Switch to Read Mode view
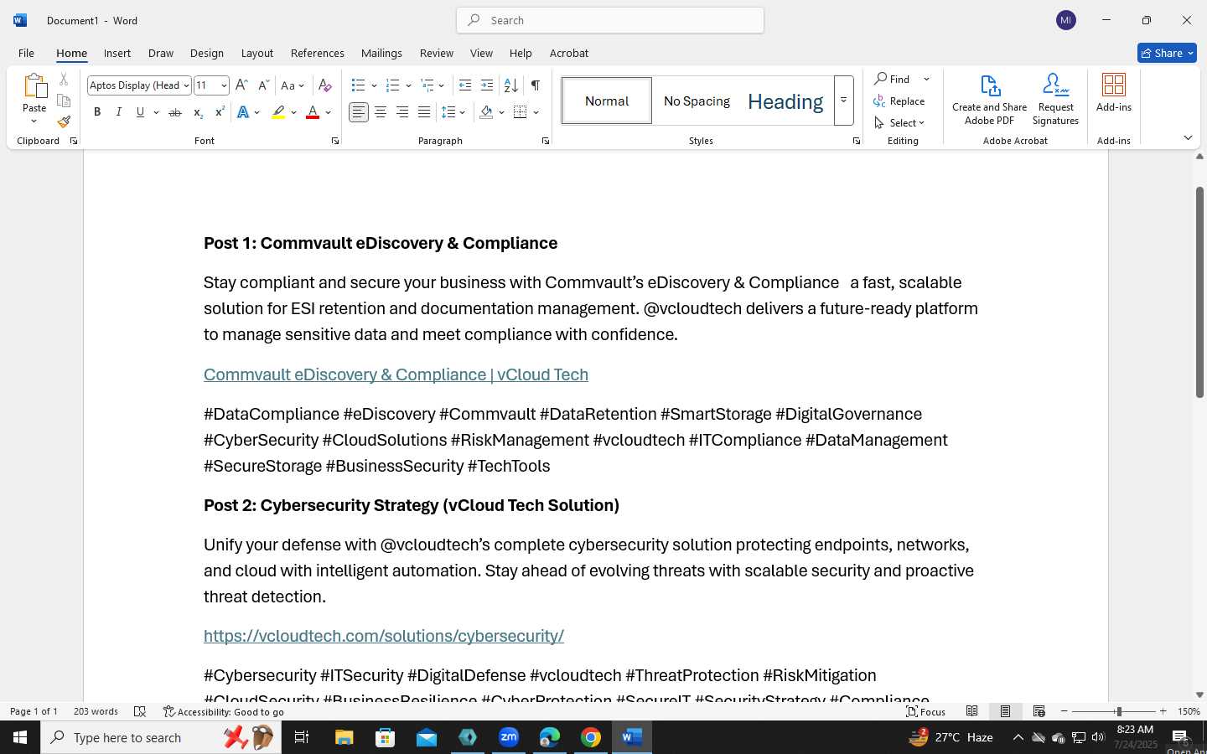The width and height of the screenshot is (1207, 754). pyautogui.click(x=972, y=711)
